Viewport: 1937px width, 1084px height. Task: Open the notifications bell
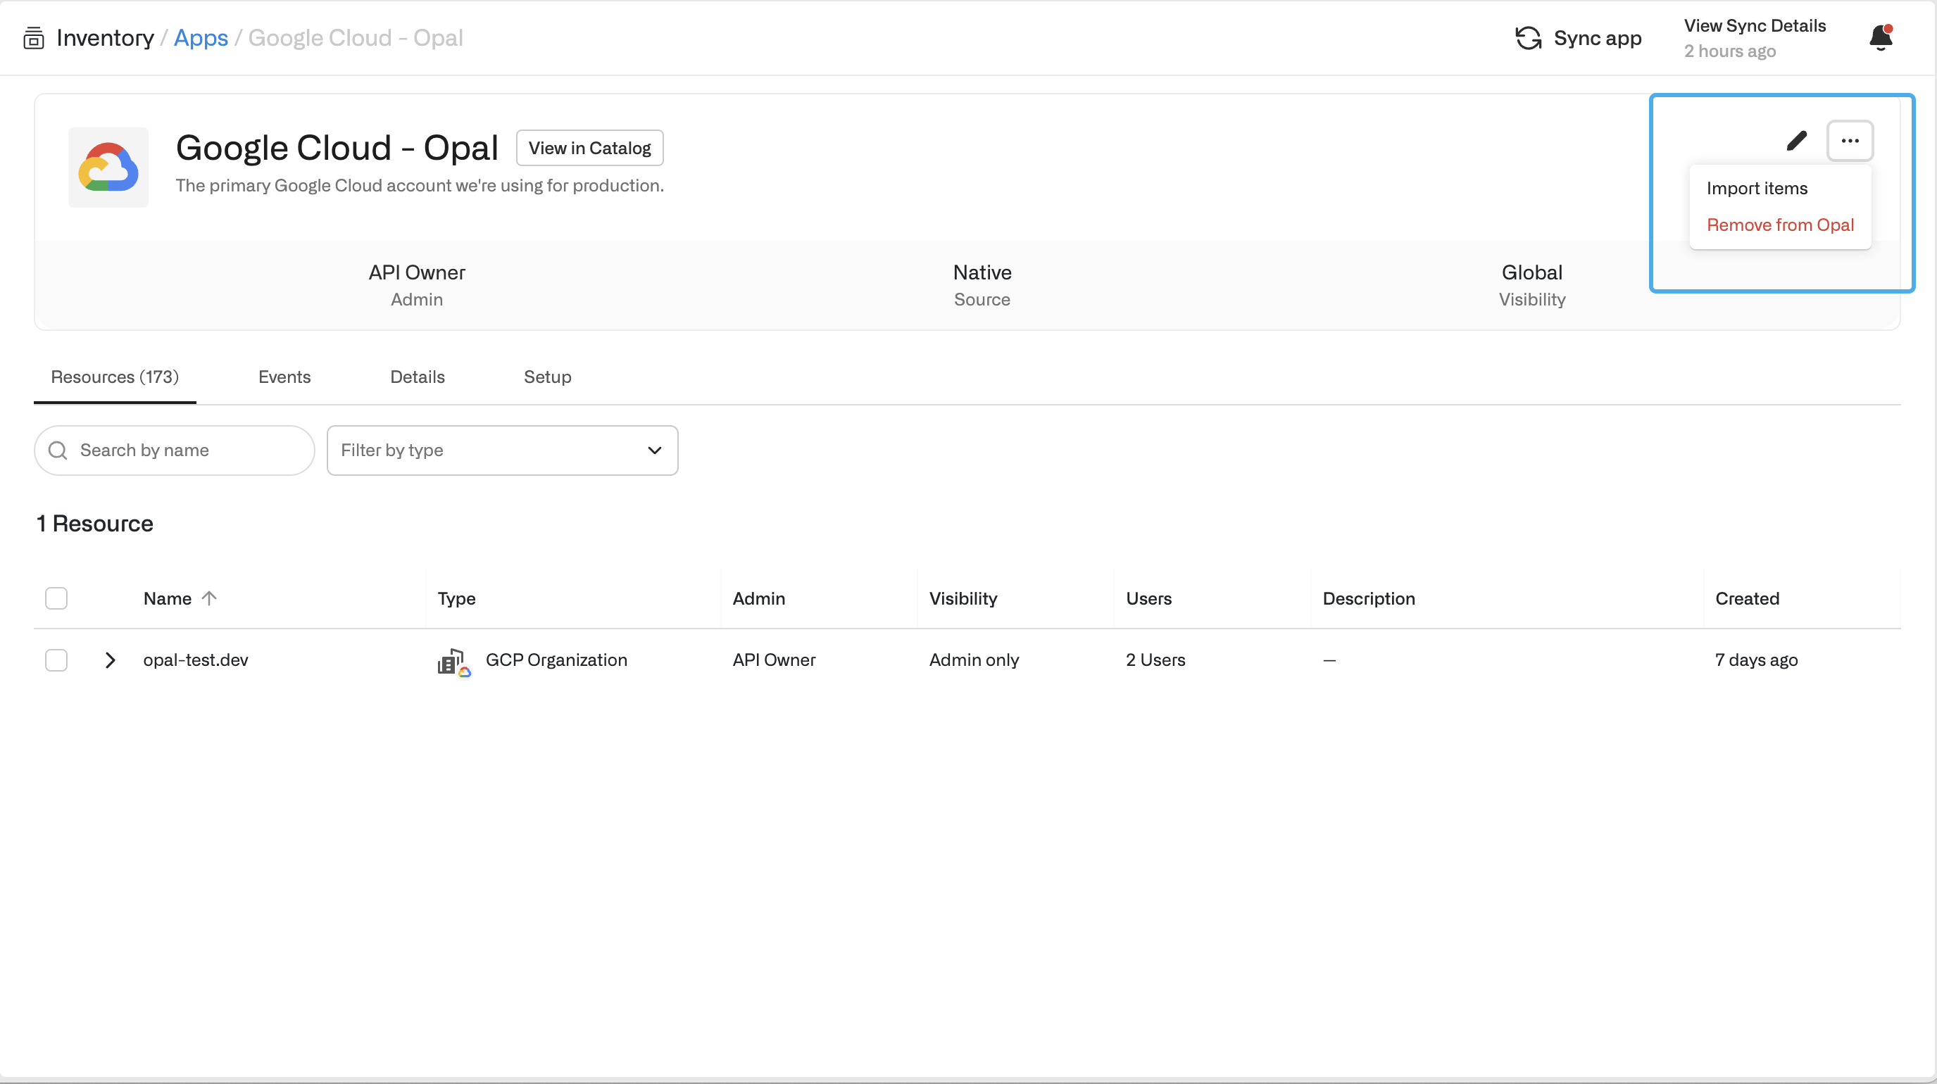[x=1881, y=37]
